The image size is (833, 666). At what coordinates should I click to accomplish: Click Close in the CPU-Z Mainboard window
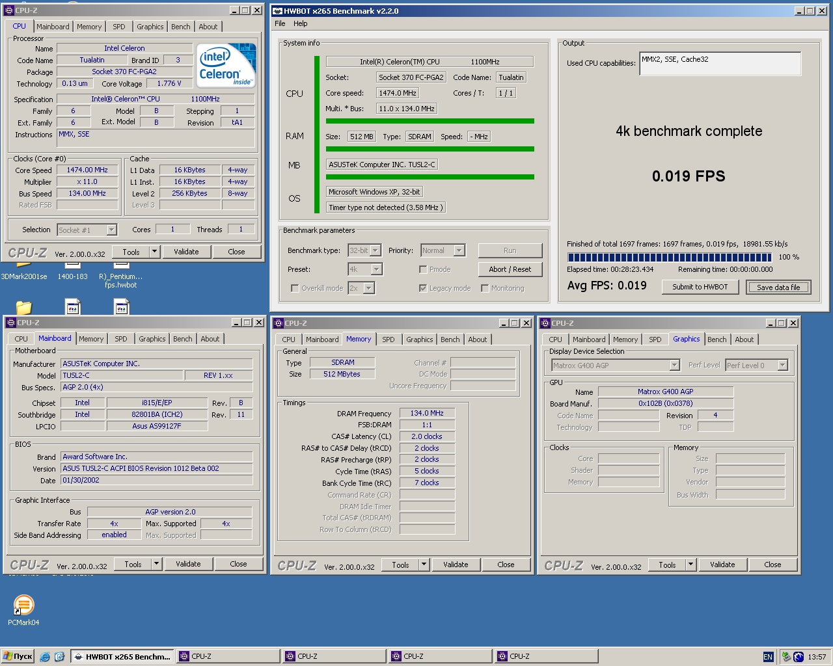(238, 564)
